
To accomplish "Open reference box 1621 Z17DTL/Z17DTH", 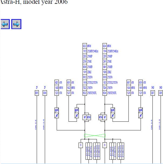I will 104,83.
